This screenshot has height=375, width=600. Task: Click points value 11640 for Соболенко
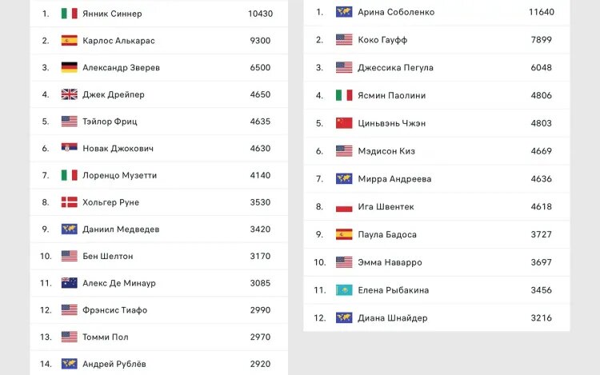coord(541,12)
